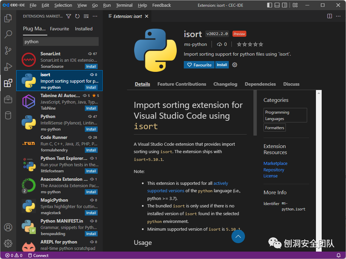346x259 pixels.
Task: Clear extensions search results icon
Action: [x=86, y=16]
